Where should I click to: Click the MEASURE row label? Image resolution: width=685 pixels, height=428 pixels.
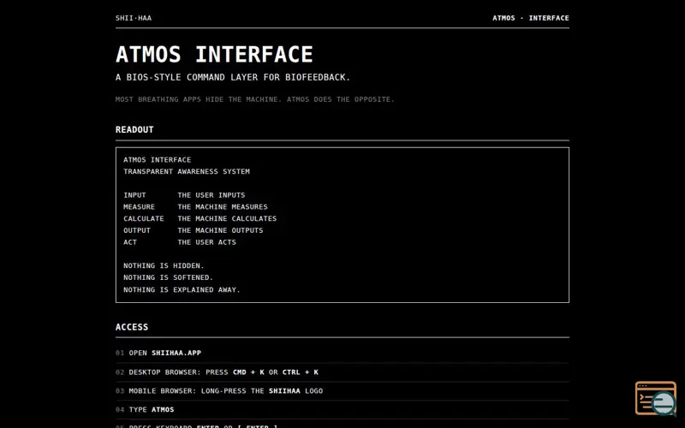point(139,207)
